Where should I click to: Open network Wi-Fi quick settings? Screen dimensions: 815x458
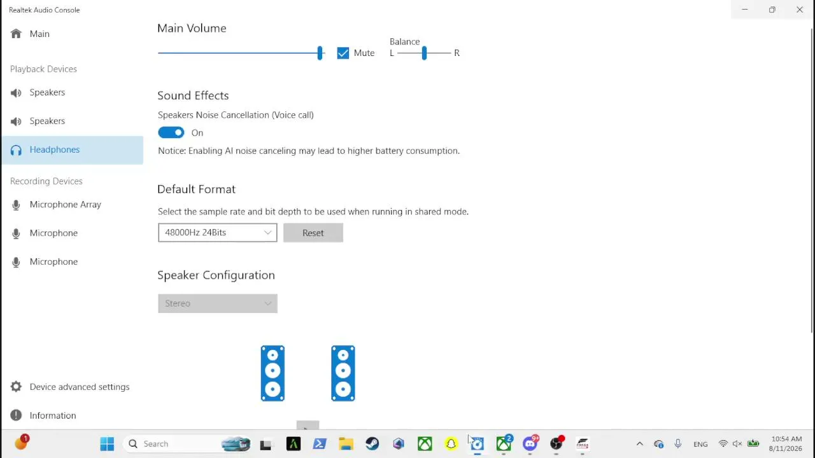(723, 444)
